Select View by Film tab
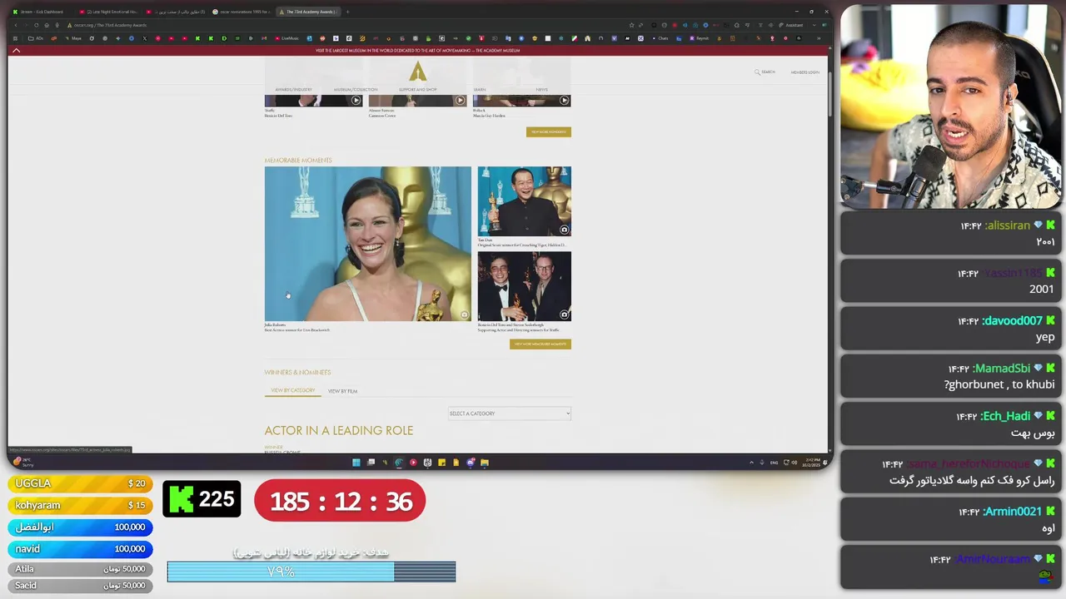Viewport: 1066px width, 599px height. click(x=342, y=391)
